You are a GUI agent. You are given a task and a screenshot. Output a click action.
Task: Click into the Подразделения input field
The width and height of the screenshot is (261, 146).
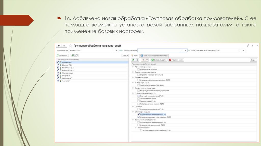click(x=159, y=51)
